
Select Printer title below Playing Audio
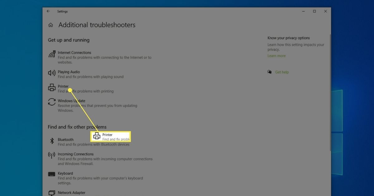tap(63, 86)
